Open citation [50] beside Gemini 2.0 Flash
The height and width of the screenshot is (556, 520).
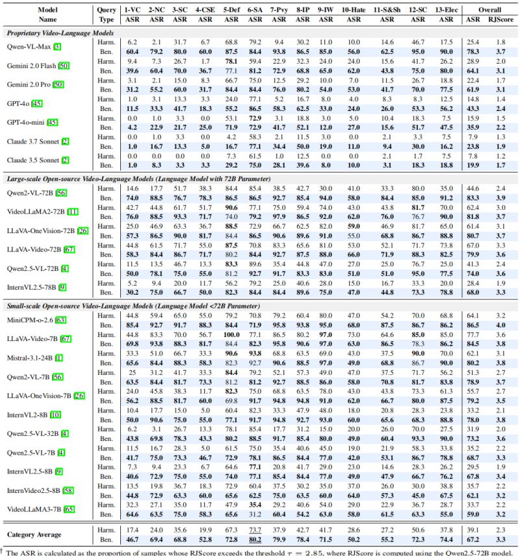(x=64, y=66)
